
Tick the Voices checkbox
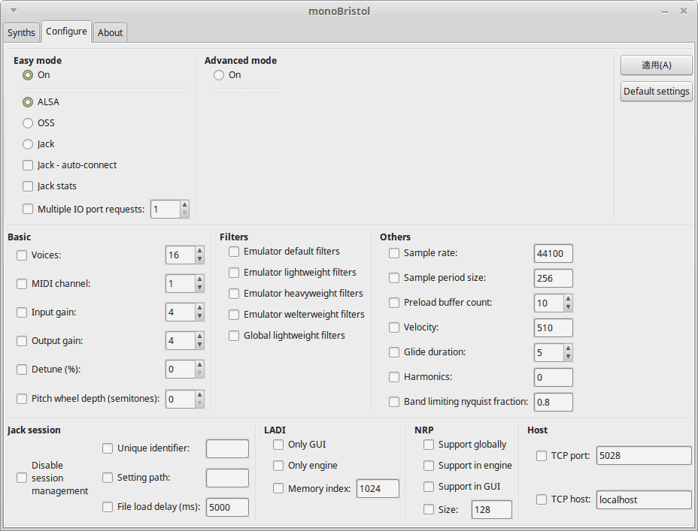22,255
